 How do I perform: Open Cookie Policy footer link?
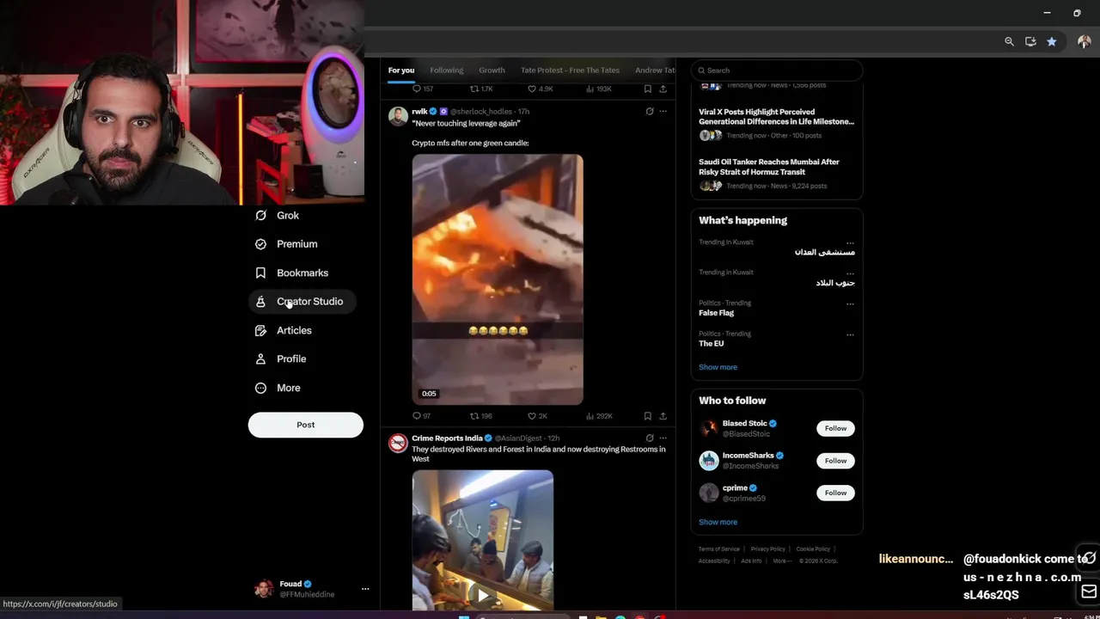813,549
